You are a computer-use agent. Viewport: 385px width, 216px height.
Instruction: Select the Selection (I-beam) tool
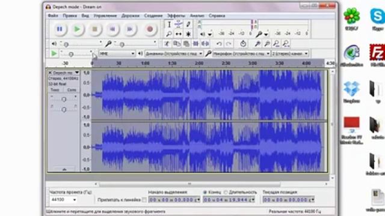(169, 25)
